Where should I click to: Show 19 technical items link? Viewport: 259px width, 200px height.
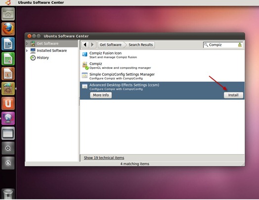coord(104,158)
